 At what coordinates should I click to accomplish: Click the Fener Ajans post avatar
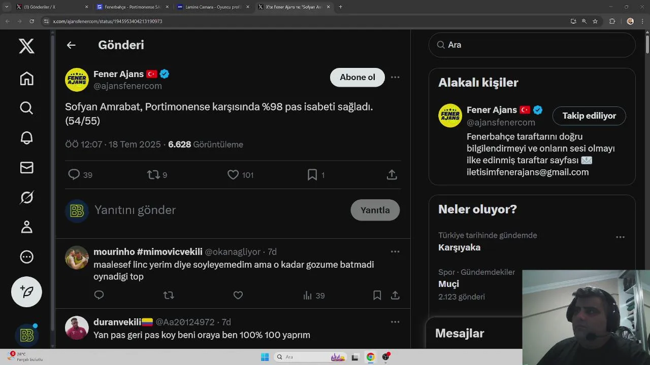coord(77,80)
